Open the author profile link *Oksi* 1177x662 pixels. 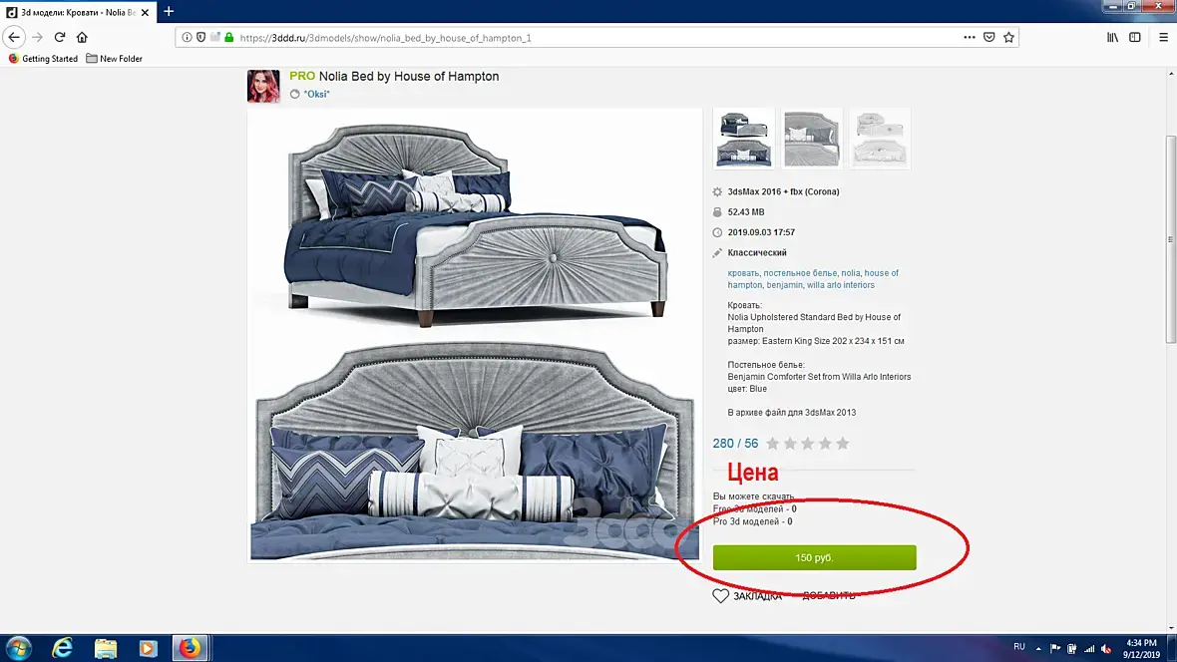coord(316,94)
